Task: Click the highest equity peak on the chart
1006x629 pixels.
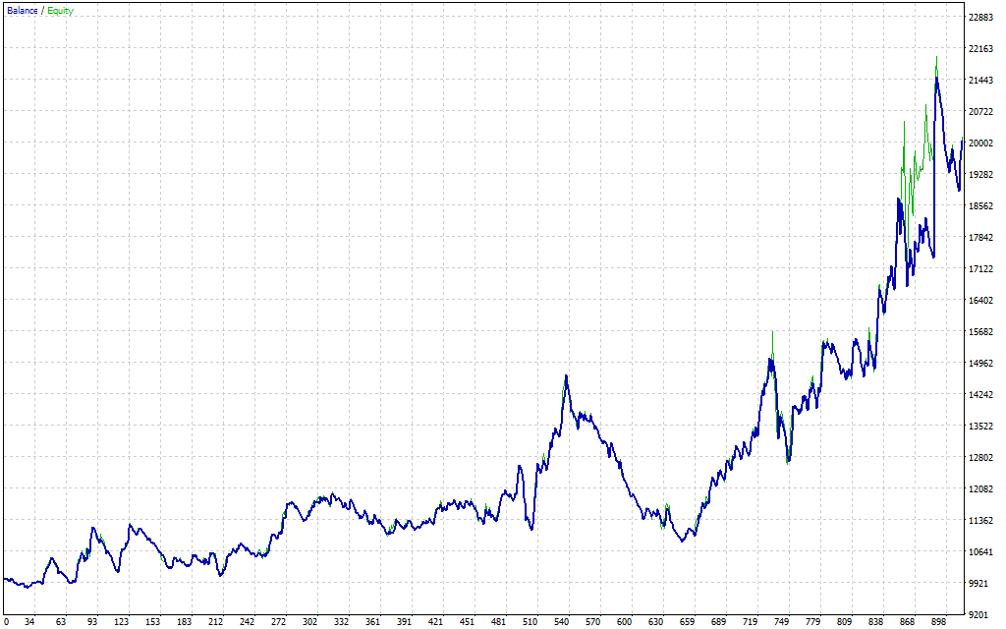Action: pyautogui.click(x=936, y=58)
